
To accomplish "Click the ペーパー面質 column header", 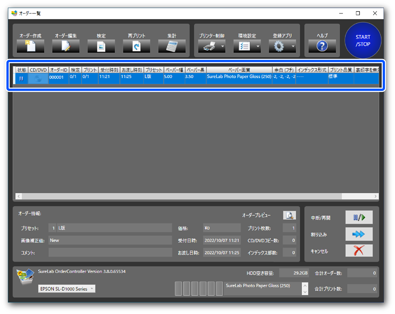I will click(238, 70).
